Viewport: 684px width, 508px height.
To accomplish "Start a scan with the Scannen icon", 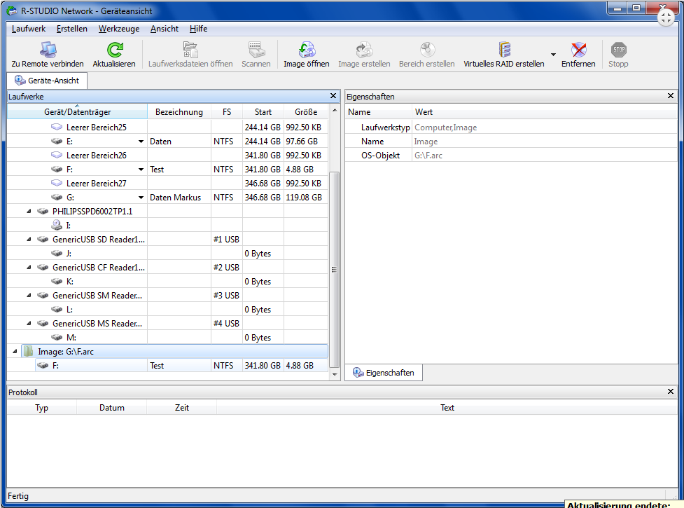I will coord(256,50).
